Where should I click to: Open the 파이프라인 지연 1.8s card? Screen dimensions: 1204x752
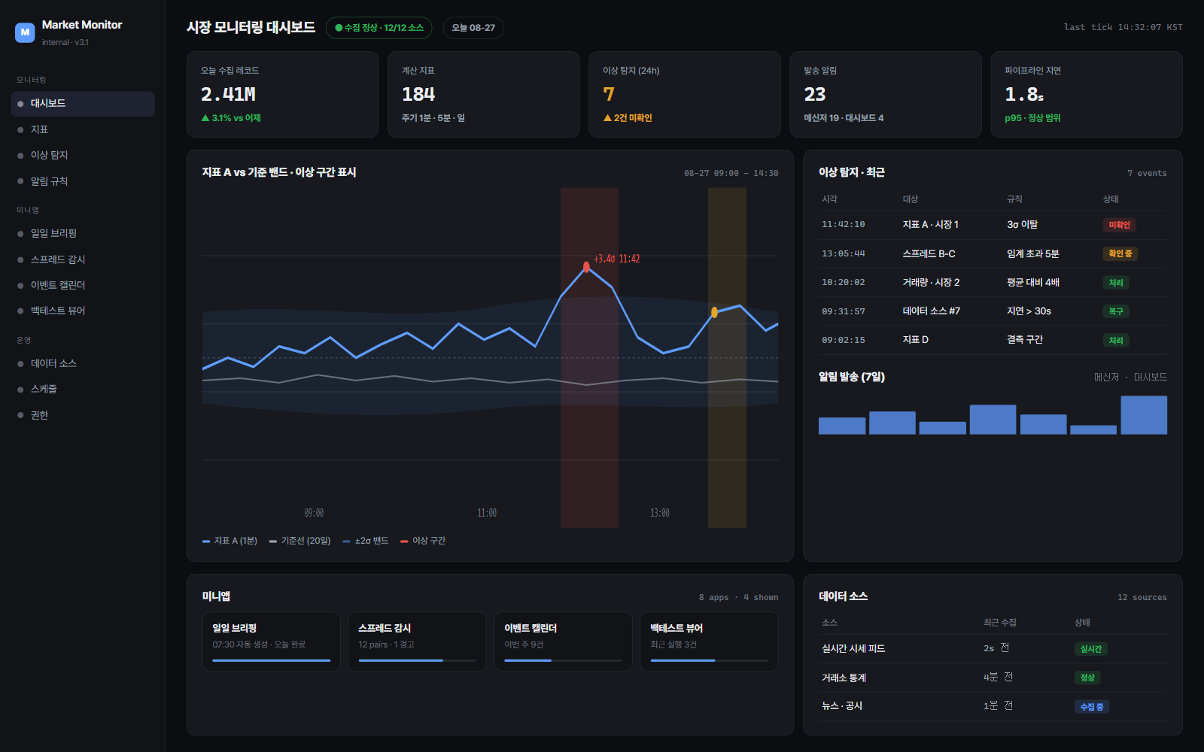(x=1087, y=94)
